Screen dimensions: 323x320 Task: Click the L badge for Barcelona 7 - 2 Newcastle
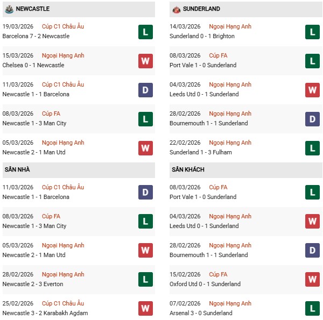(145, 32)
